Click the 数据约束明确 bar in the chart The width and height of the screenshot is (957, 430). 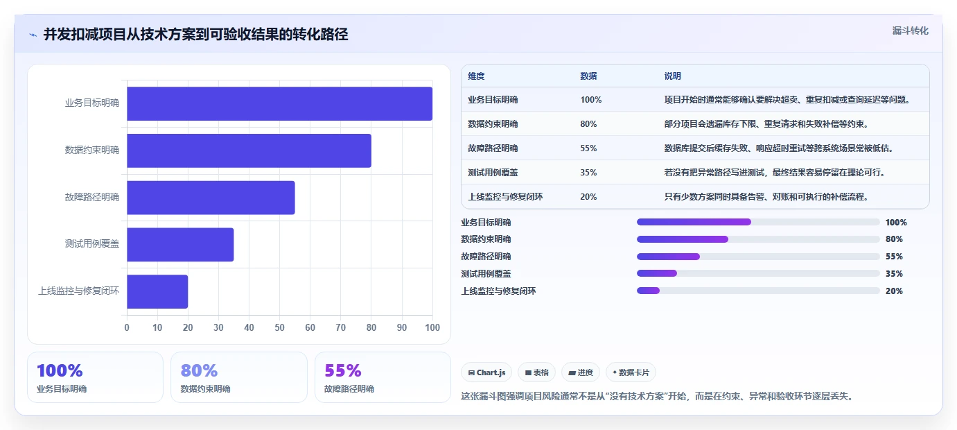[249, 150]
